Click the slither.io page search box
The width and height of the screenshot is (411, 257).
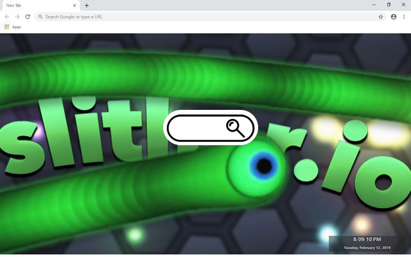pos(211,128)
